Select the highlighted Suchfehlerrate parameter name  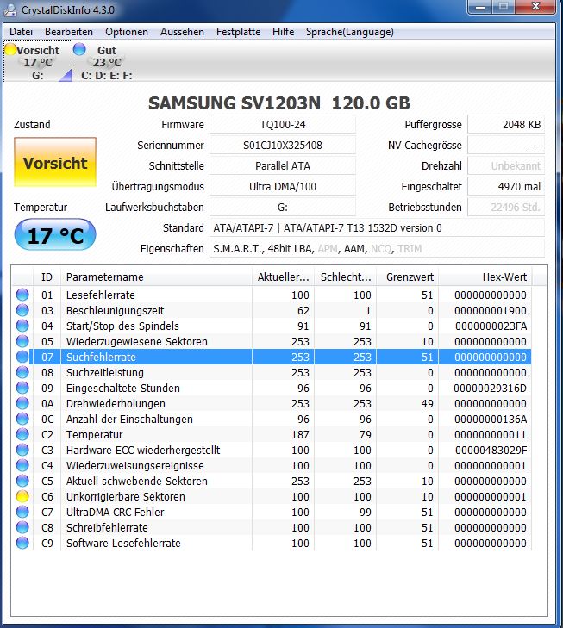[x=101, y=358]
